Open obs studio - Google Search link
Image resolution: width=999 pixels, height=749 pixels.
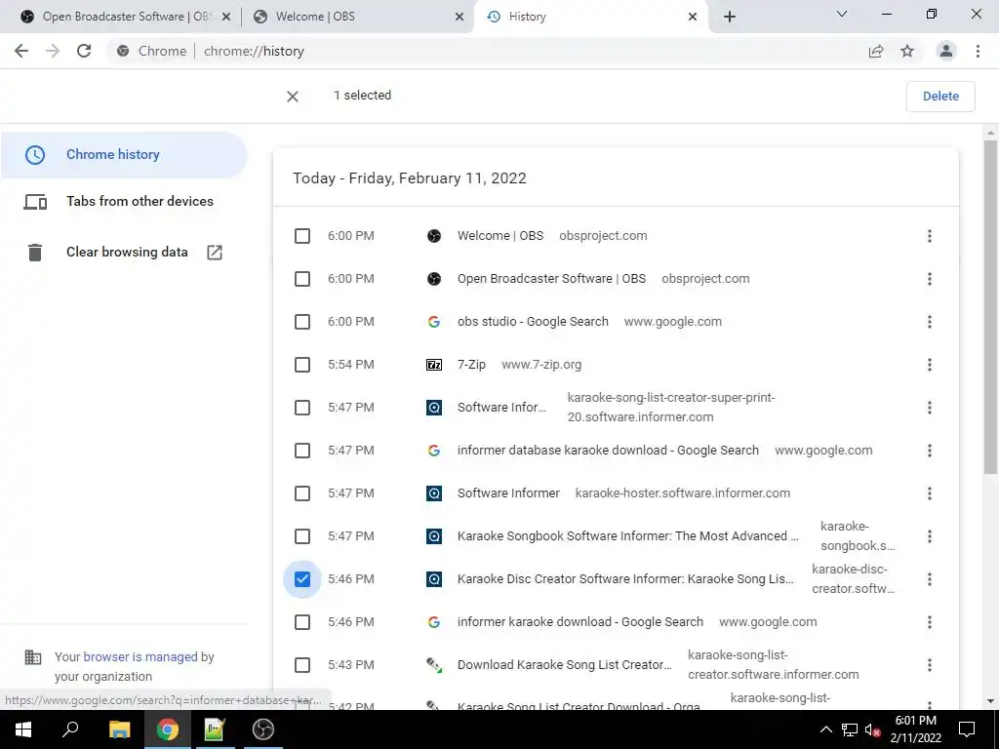533,322
